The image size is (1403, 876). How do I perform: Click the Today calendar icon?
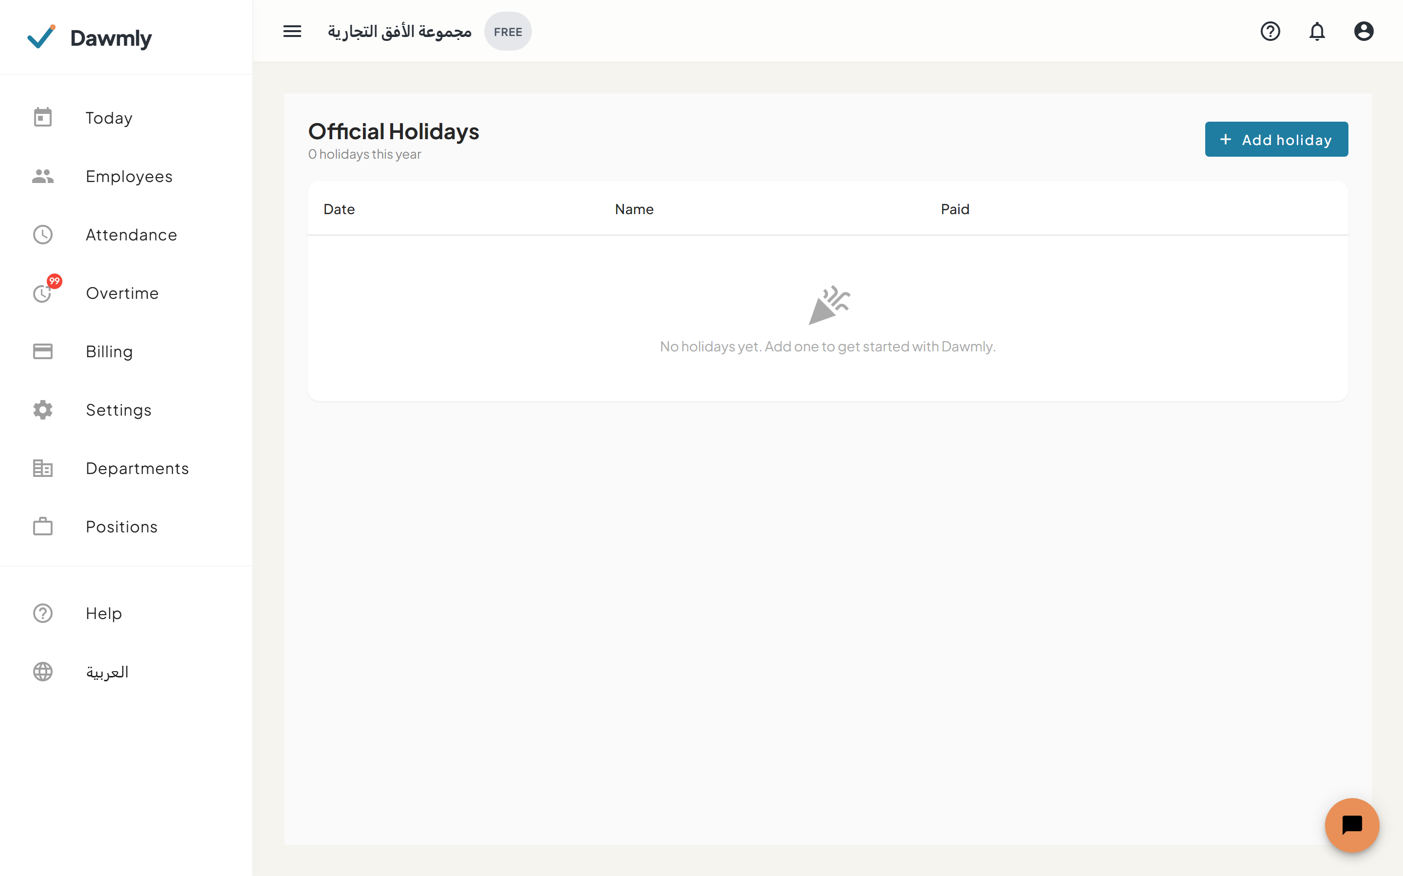[43, 118]
